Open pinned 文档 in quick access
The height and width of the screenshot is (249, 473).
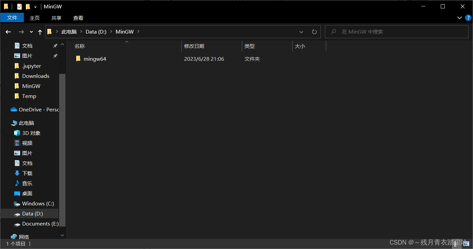27,46
